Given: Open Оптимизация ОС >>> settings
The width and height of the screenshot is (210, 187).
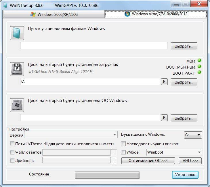Looking at the screenshot, I should (148, 160).
